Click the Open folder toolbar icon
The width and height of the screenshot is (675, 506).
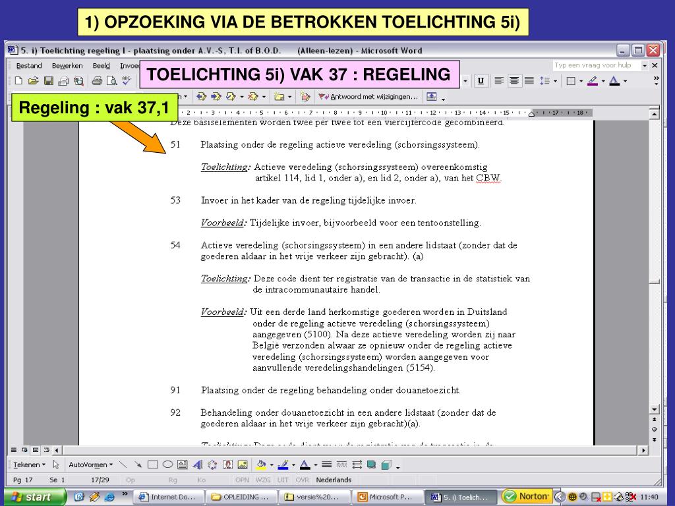coord(33,80)
